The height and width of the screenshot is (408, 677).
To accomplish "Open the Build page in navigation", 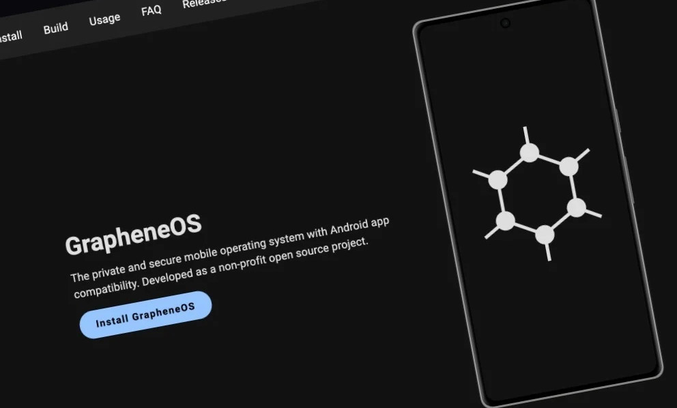I will pos(56,29).
